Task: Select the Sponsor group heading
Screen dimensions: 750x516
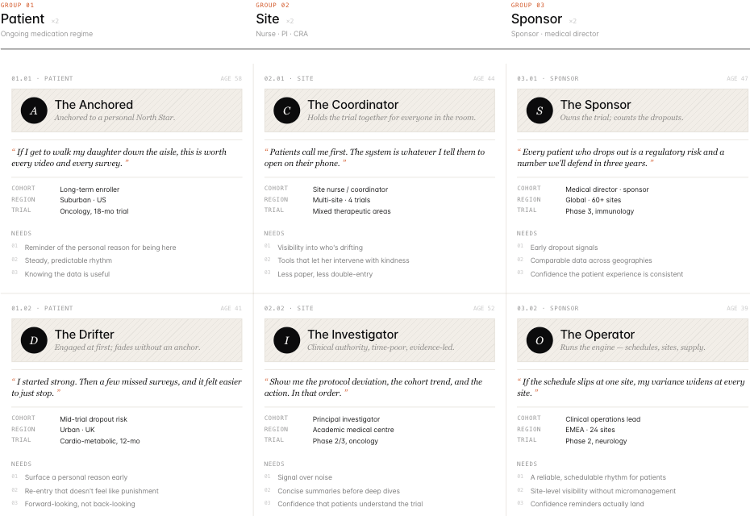Action: pyautogui.click(x=536, y=19)
